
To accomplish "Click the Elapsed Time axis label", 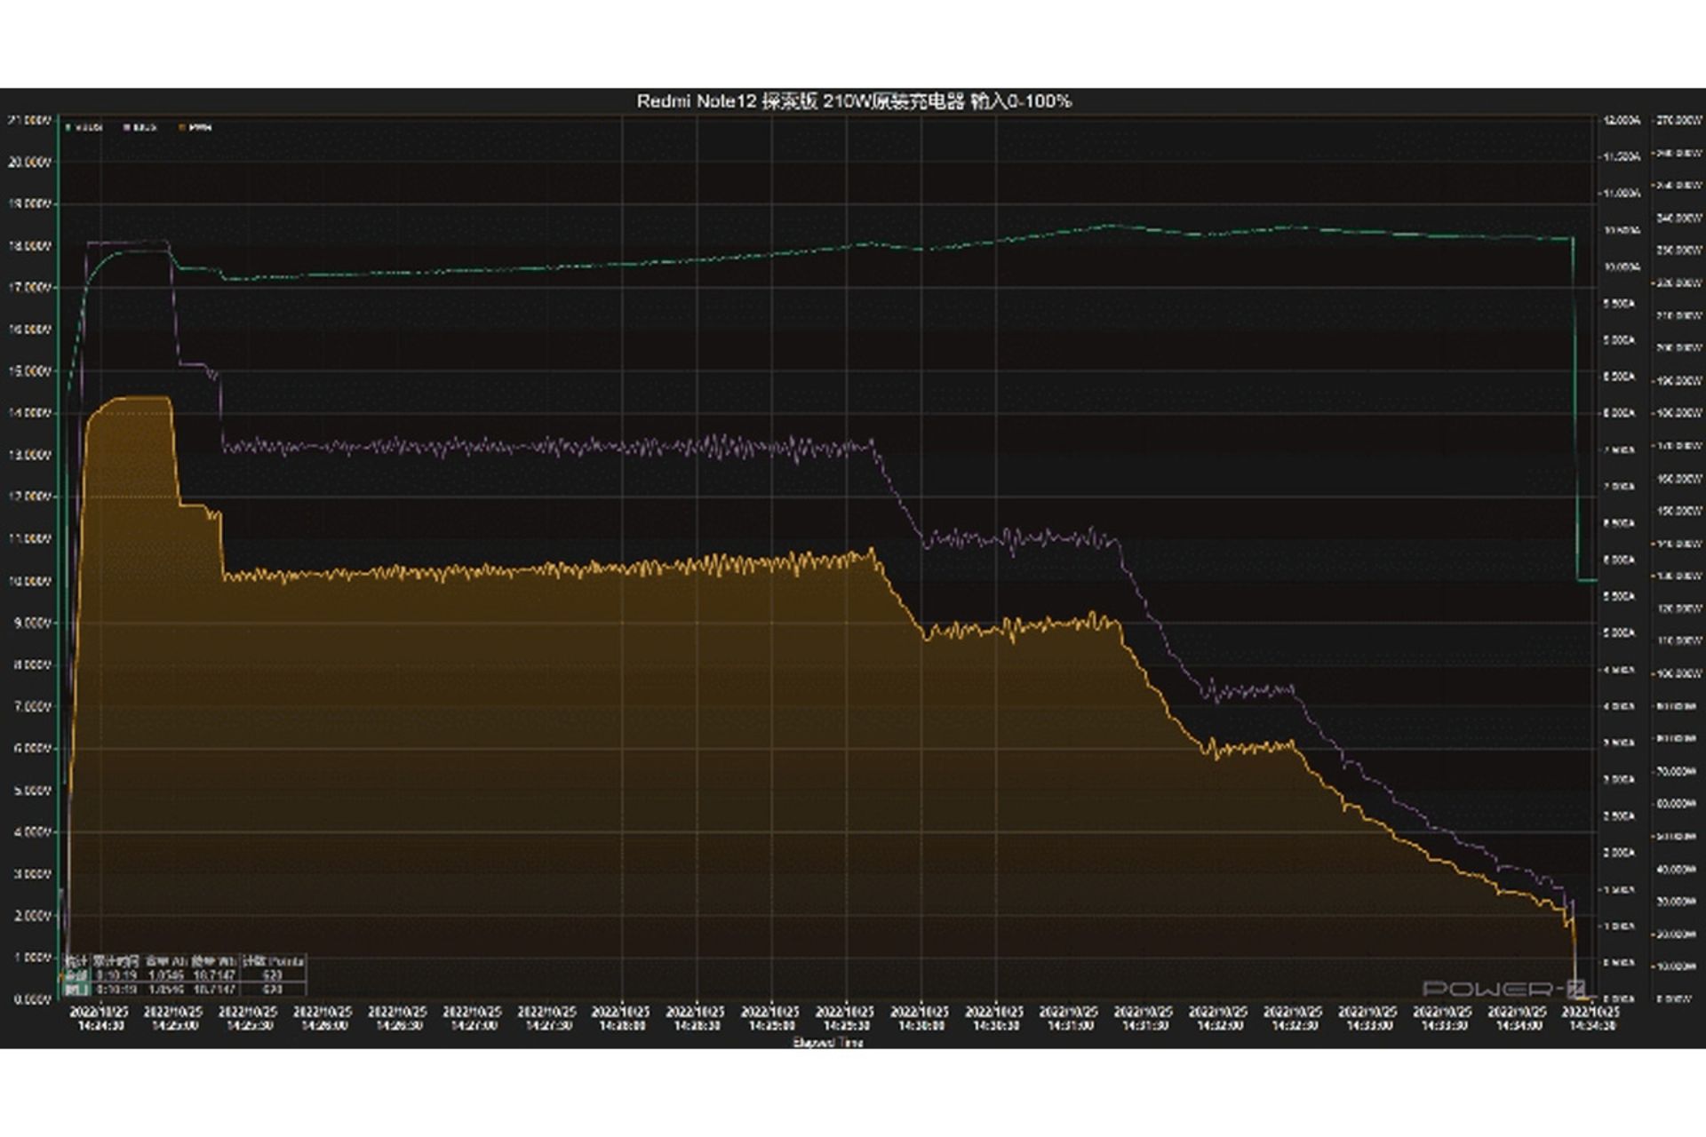I will (827, 1042).
